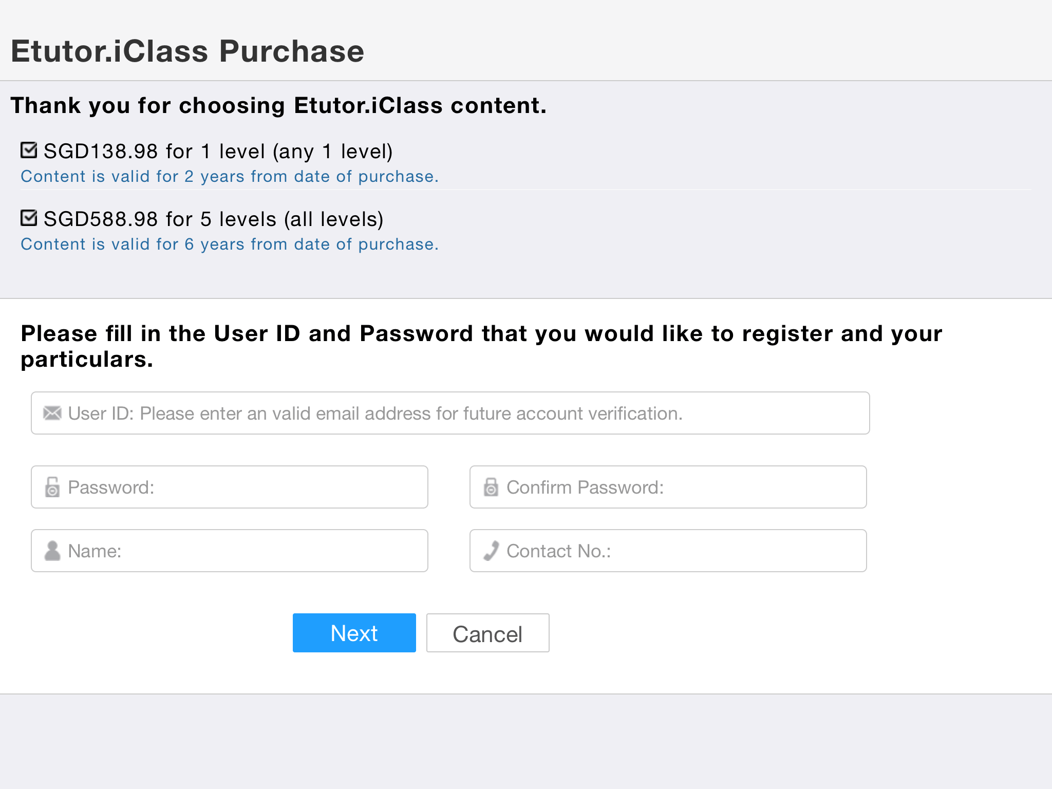
Task: Click the Cancel button
Action: pyautogui.click(x=488, y=633)
